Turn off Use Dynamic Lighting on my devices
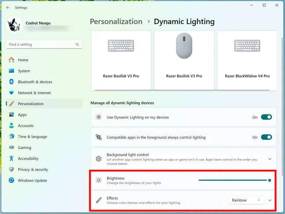 (x=266, y=117)
